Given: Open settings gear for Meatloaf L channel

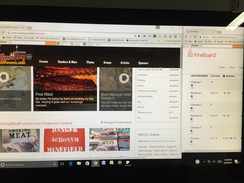Looking at the screenshot, I should coord(192,96).
